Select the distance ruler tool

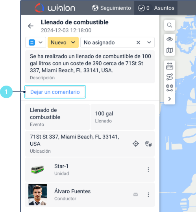[169, 66]
